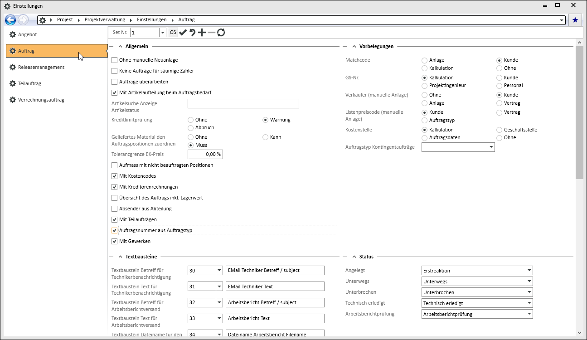Add new set with plus icon
This screenshot has width=587, height=340.
click(x=202, y=32)
